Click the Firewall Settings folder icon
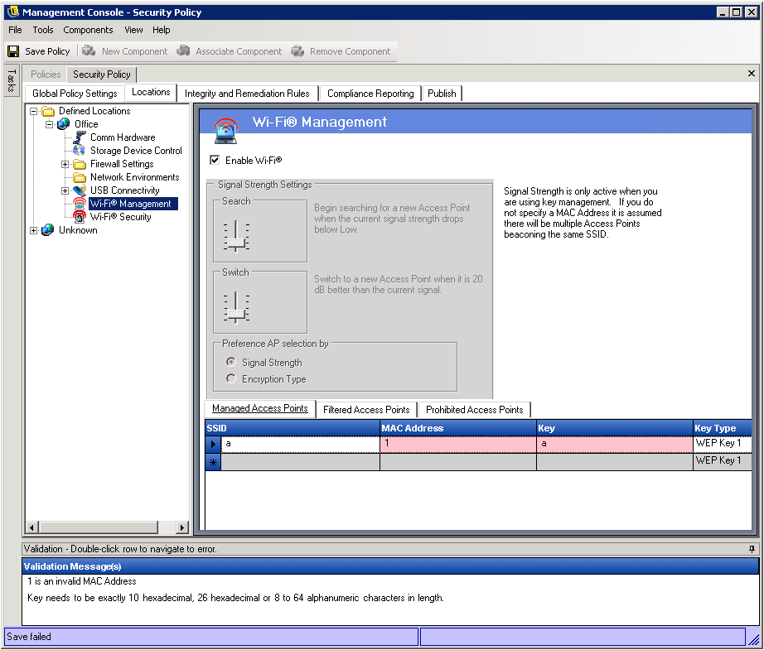The image size is (764, 650). (80, 164)
